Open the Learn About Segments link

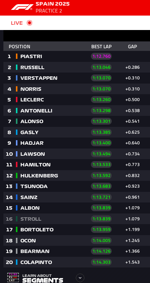coord(43,278)
